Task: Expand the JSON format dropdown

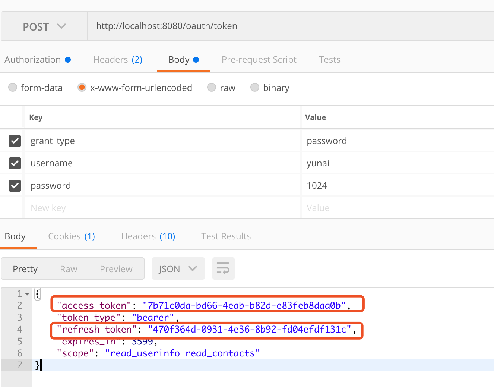Action: tap(178, 269)
